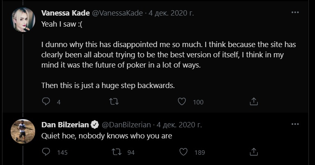Image resolution: width=315 pixels, height=165 pixels.
Task: Visit the @VanessaKade handle
Action: [117, 13]
